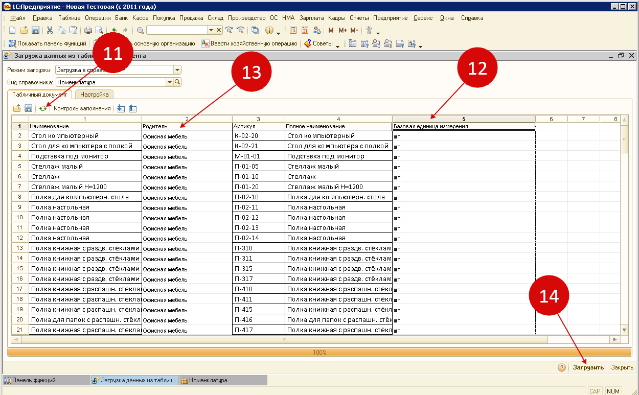Click the M- memory subtract button

click(354, 30)
